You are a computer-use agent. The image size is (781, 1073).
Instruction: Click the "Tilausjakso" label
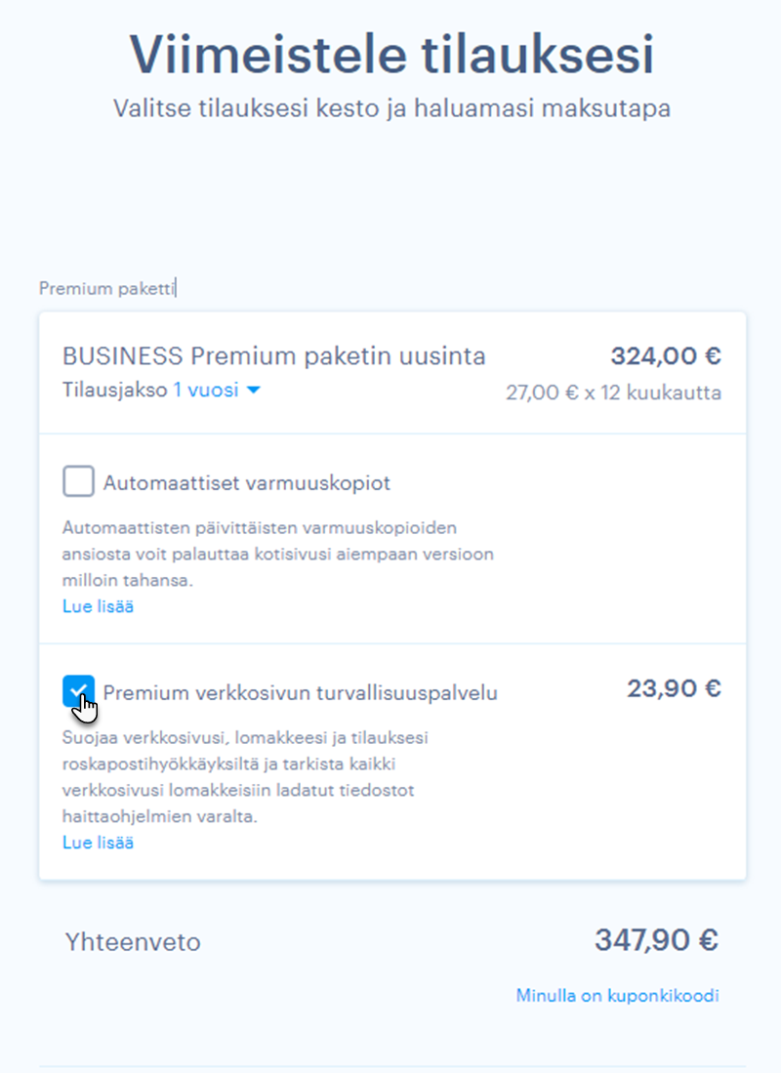click(x=115, y=391)
